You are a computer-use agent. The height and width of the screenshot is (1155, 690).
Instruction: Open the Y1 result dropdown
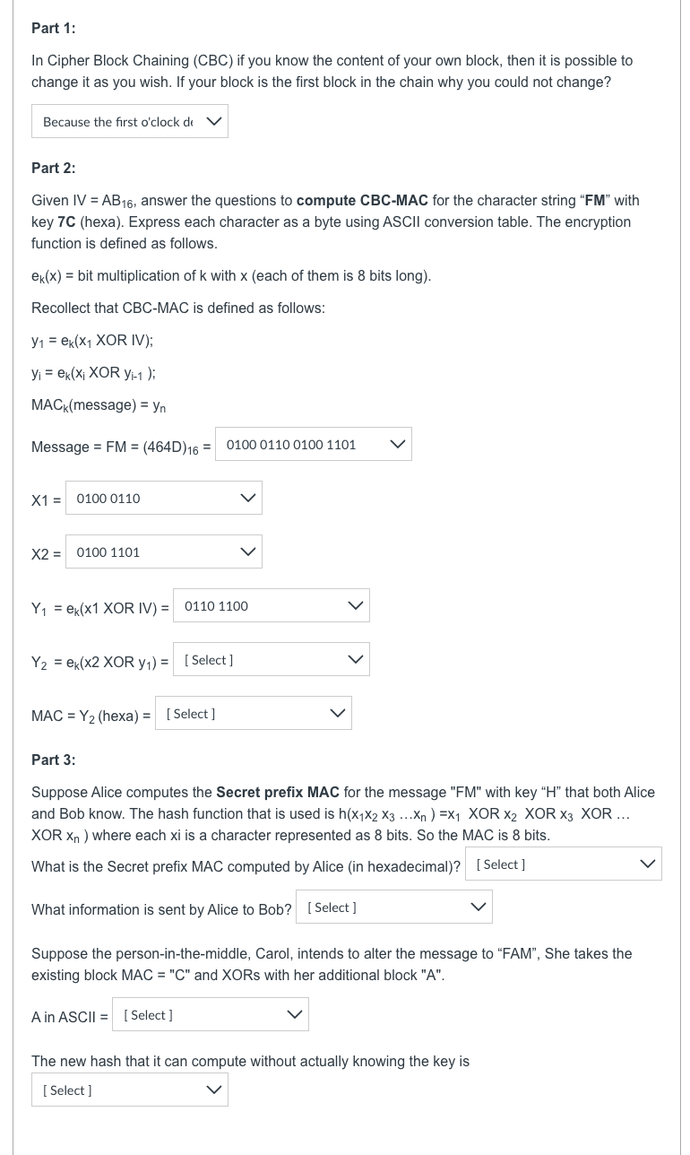[272, 605]
